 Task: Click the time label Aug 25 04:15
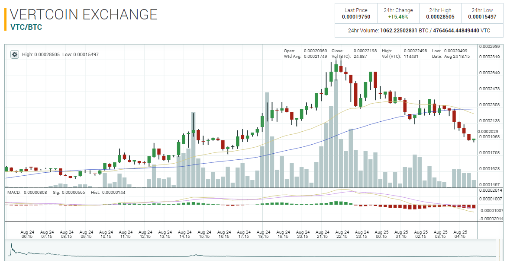(x=460, y=234)
